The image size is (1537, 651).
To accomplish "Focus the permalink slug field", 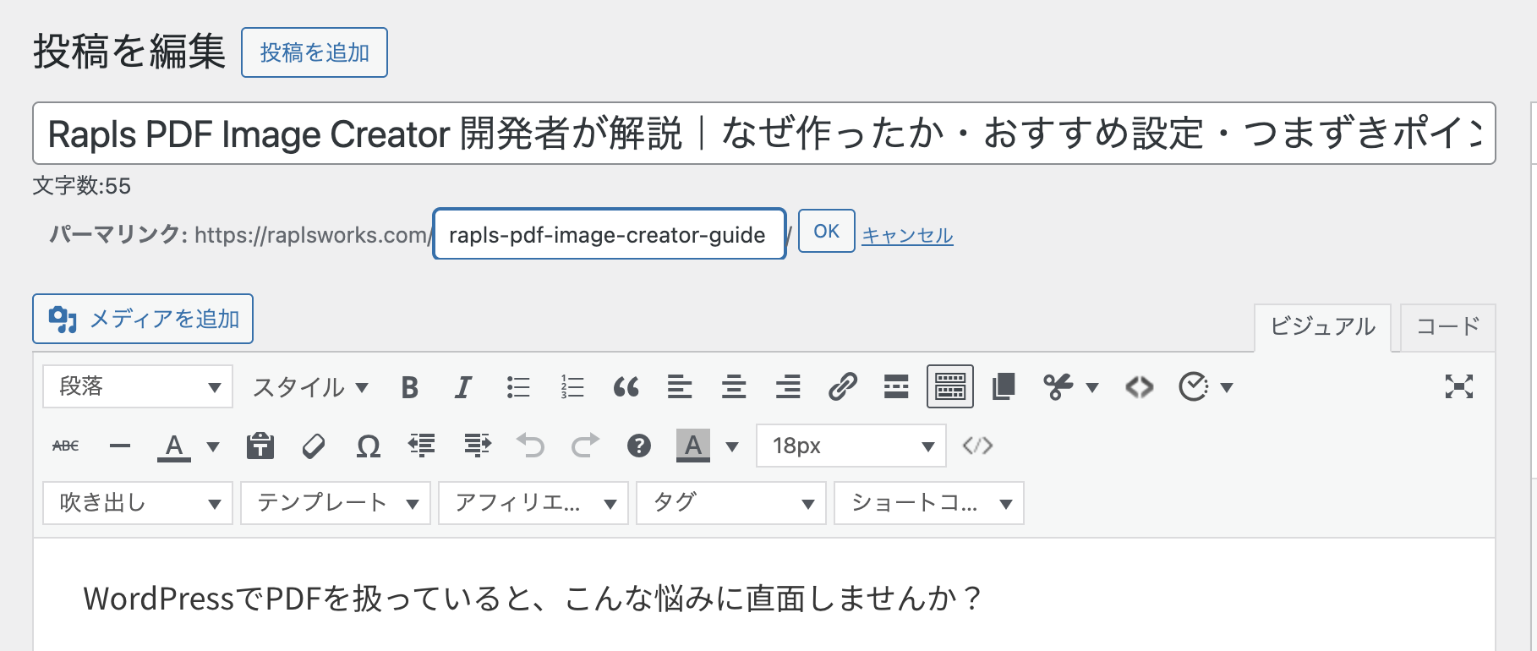I will click(610, 234).
